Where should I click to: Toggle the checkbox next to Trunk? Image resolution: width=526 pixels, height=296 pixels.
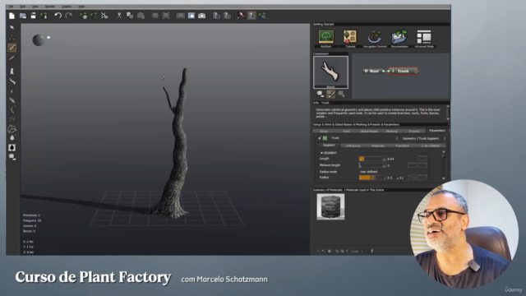320,138
